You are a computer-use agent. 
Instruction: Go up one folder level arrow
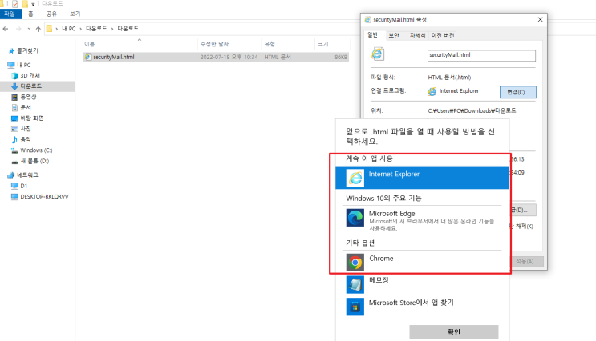(x=38, y=29)
